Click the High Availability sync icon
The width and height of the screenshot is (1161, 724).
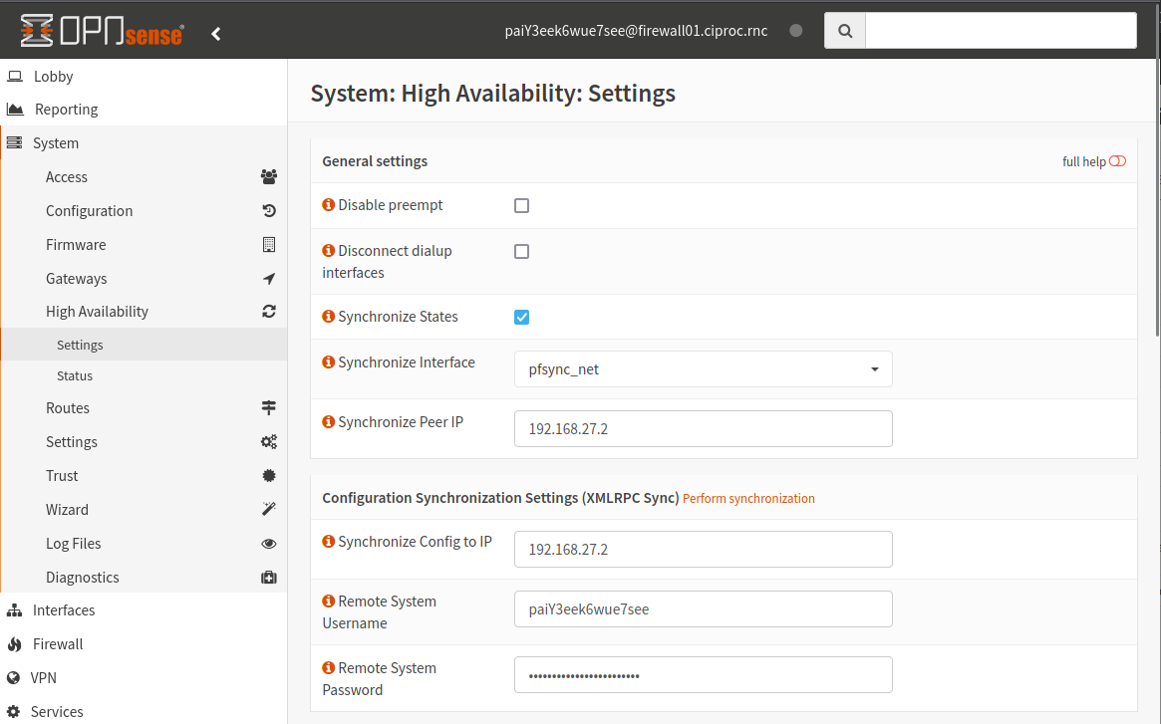tap(268, 311)
